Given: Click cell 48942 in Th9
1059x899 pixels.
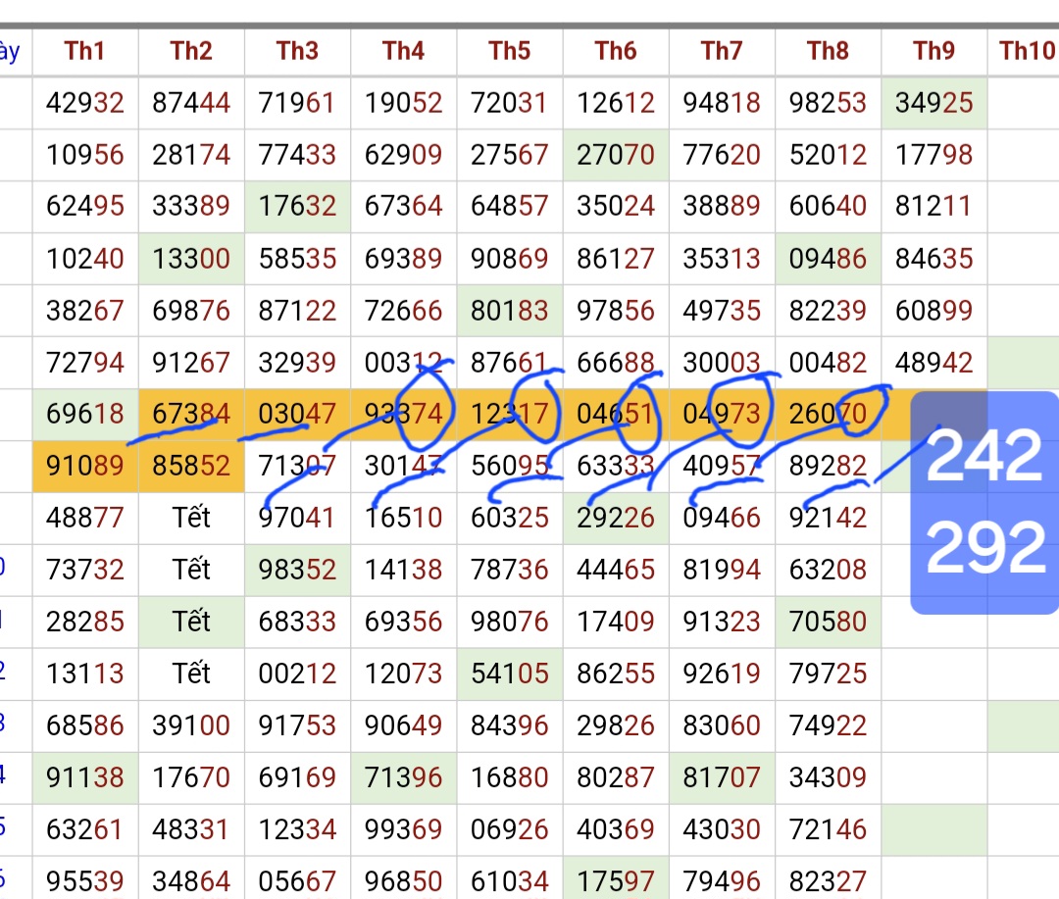Looking at the screenshot, I should pyautogui.click(x=933, y=363).
